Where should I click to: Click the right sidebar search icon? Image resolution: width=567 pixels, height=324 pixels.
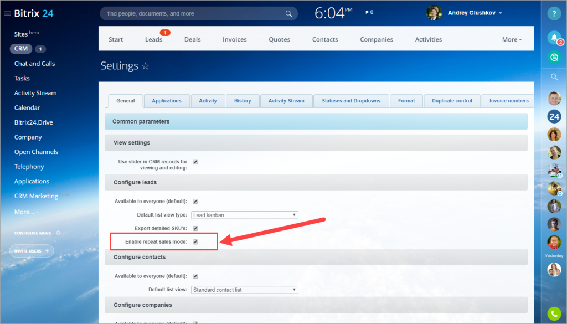[x=554, y=76]
